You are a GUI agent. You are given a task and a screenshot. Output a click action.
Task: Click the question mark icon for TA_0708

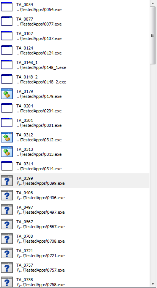[x=7, y=238]
